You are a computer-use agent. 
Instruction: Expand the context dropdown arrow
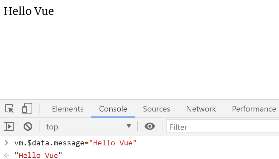(129, 126)
